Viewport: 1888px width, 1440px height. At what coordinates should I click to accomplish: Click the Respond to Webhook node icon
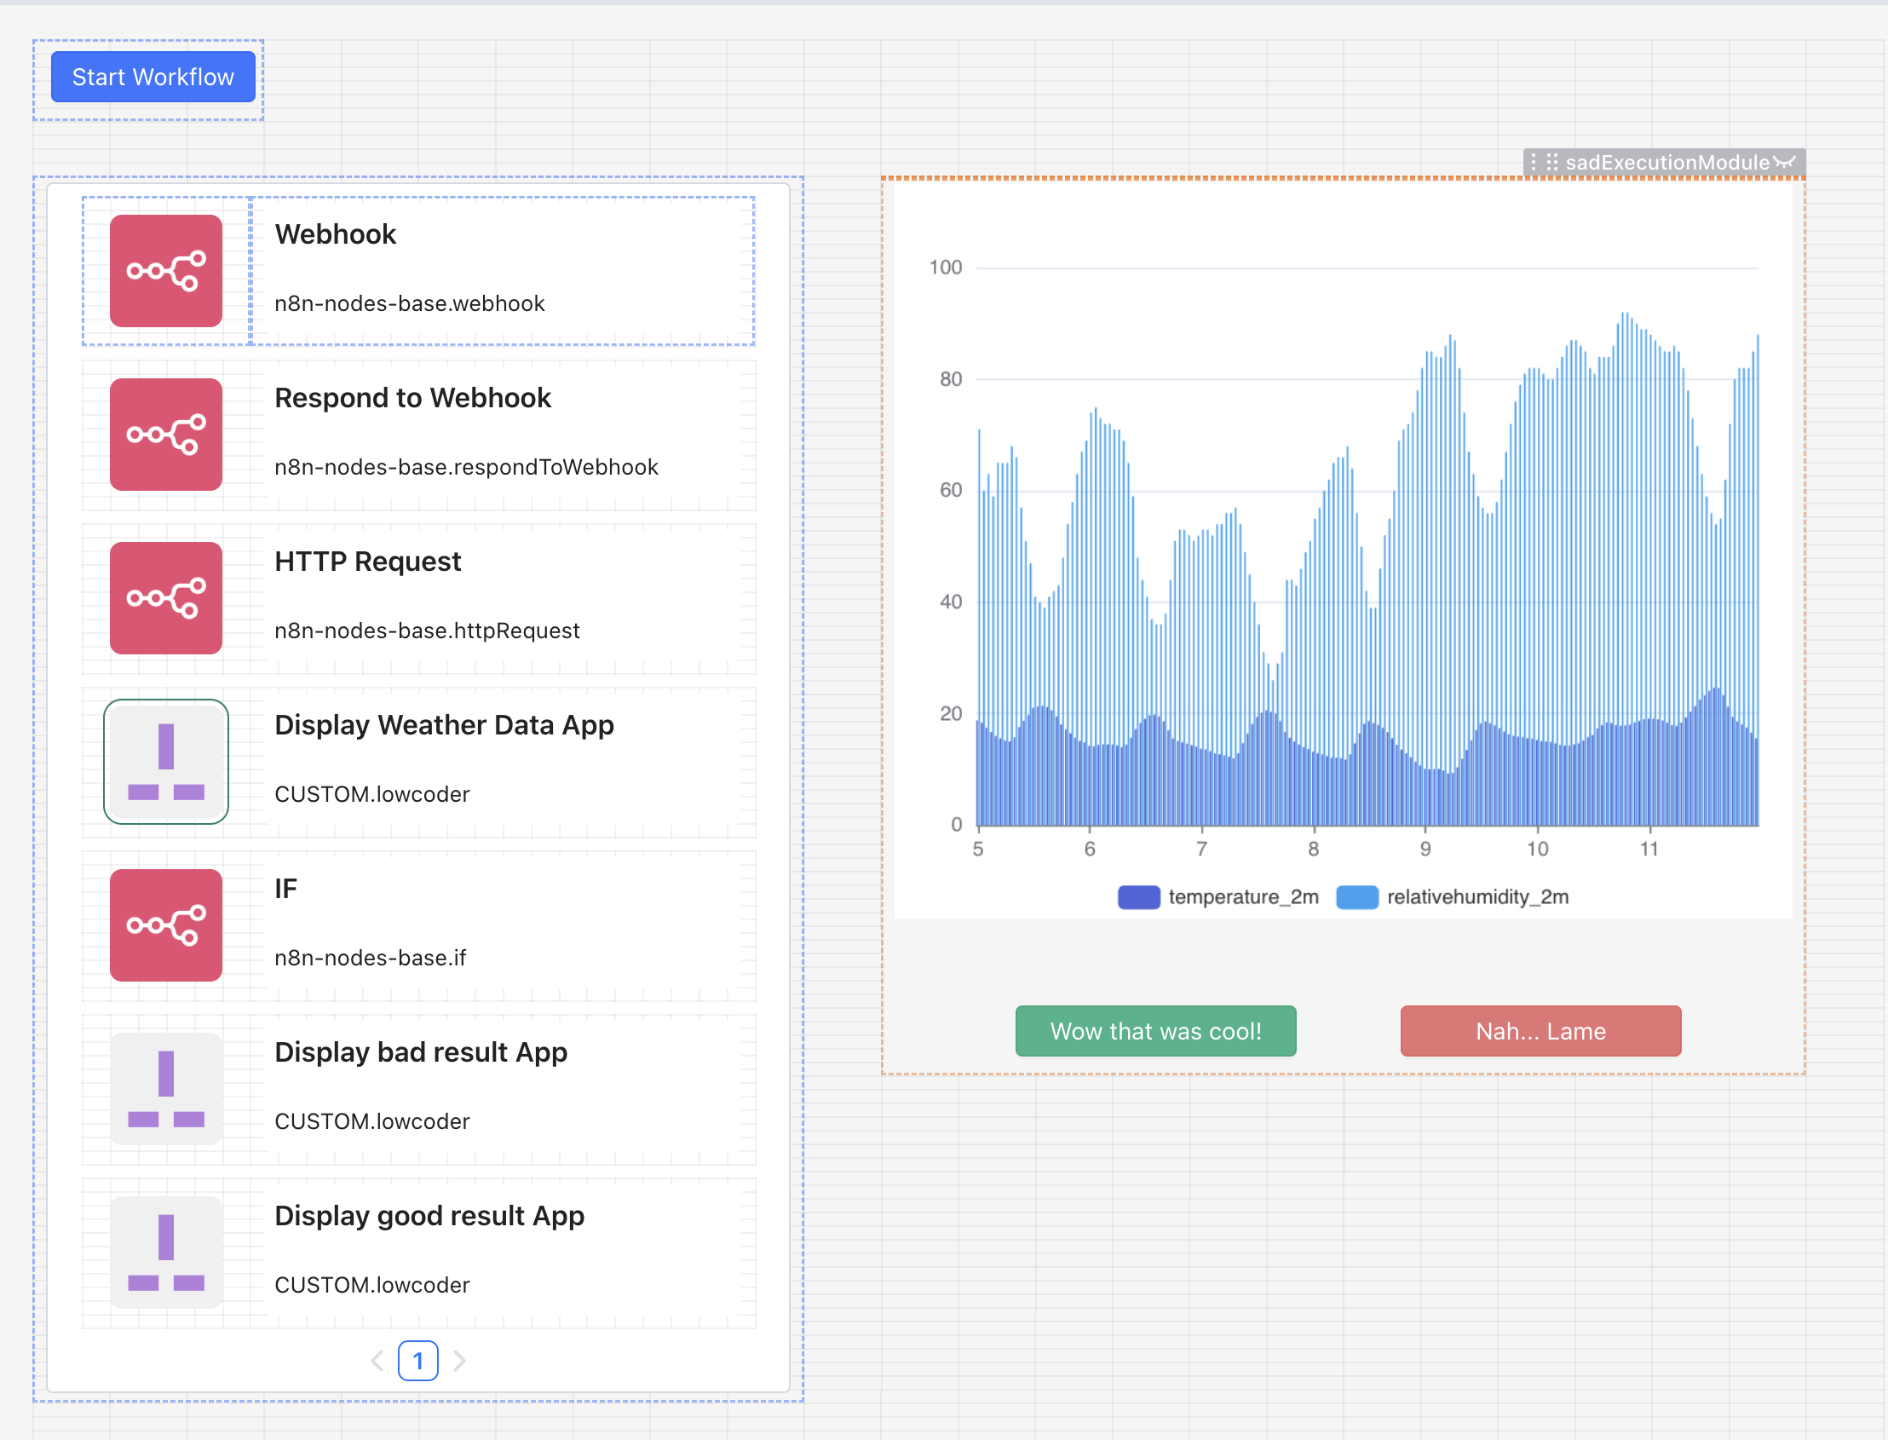coord(165,435)
